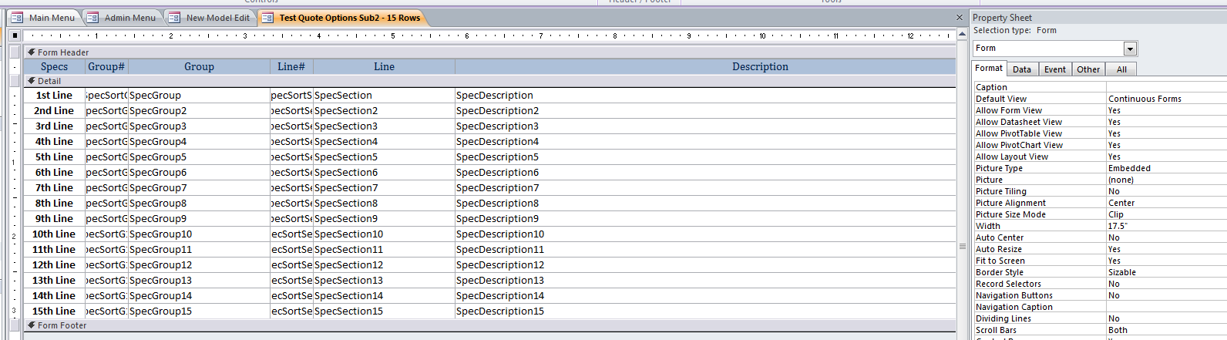Click the Width value 17.5"
Viewport: 1227px width, 340px height.
point(1166,226)
